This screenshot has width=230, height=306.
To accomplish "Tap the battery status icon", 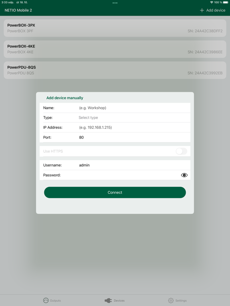I will pos(226,2).
